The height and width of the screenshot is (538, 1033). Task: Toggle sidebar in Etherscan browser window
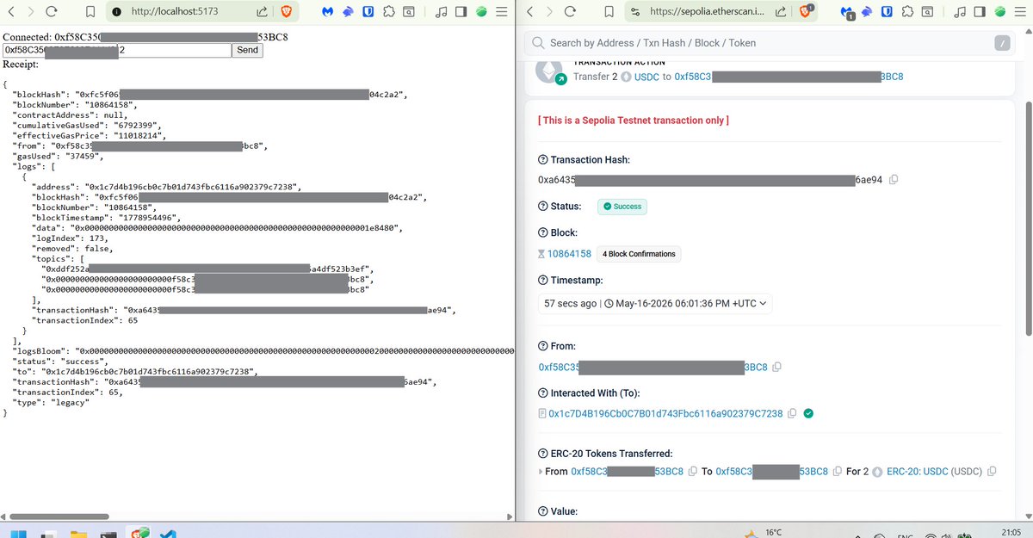pyautogui.click(x=980, y=12)
